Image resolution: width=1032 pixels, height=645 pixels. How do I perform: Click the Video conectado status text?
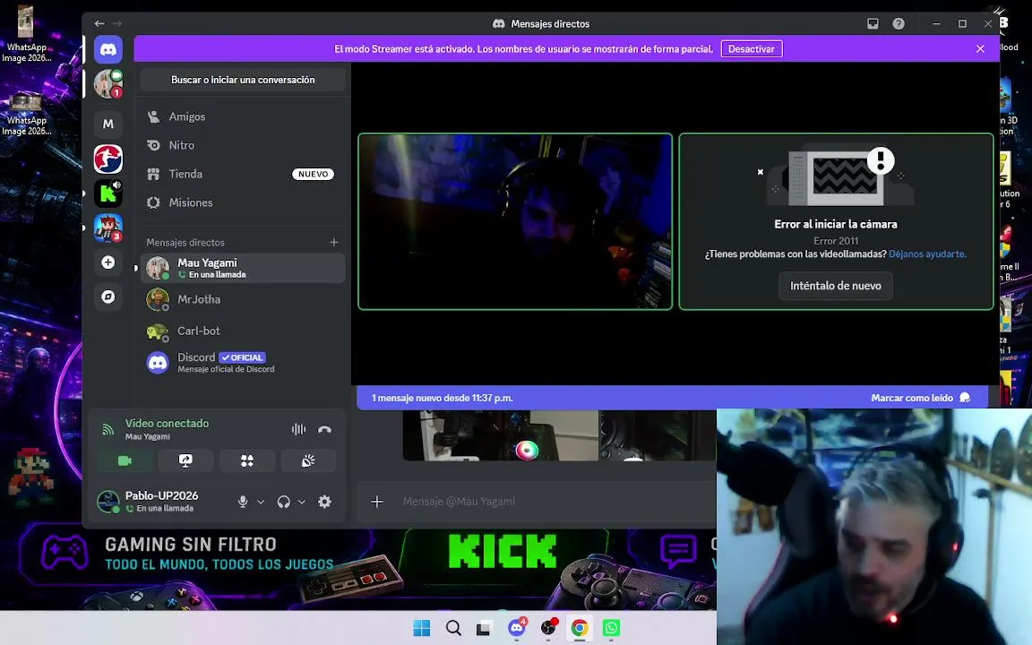pyautogui.click(x=168, y=423)
